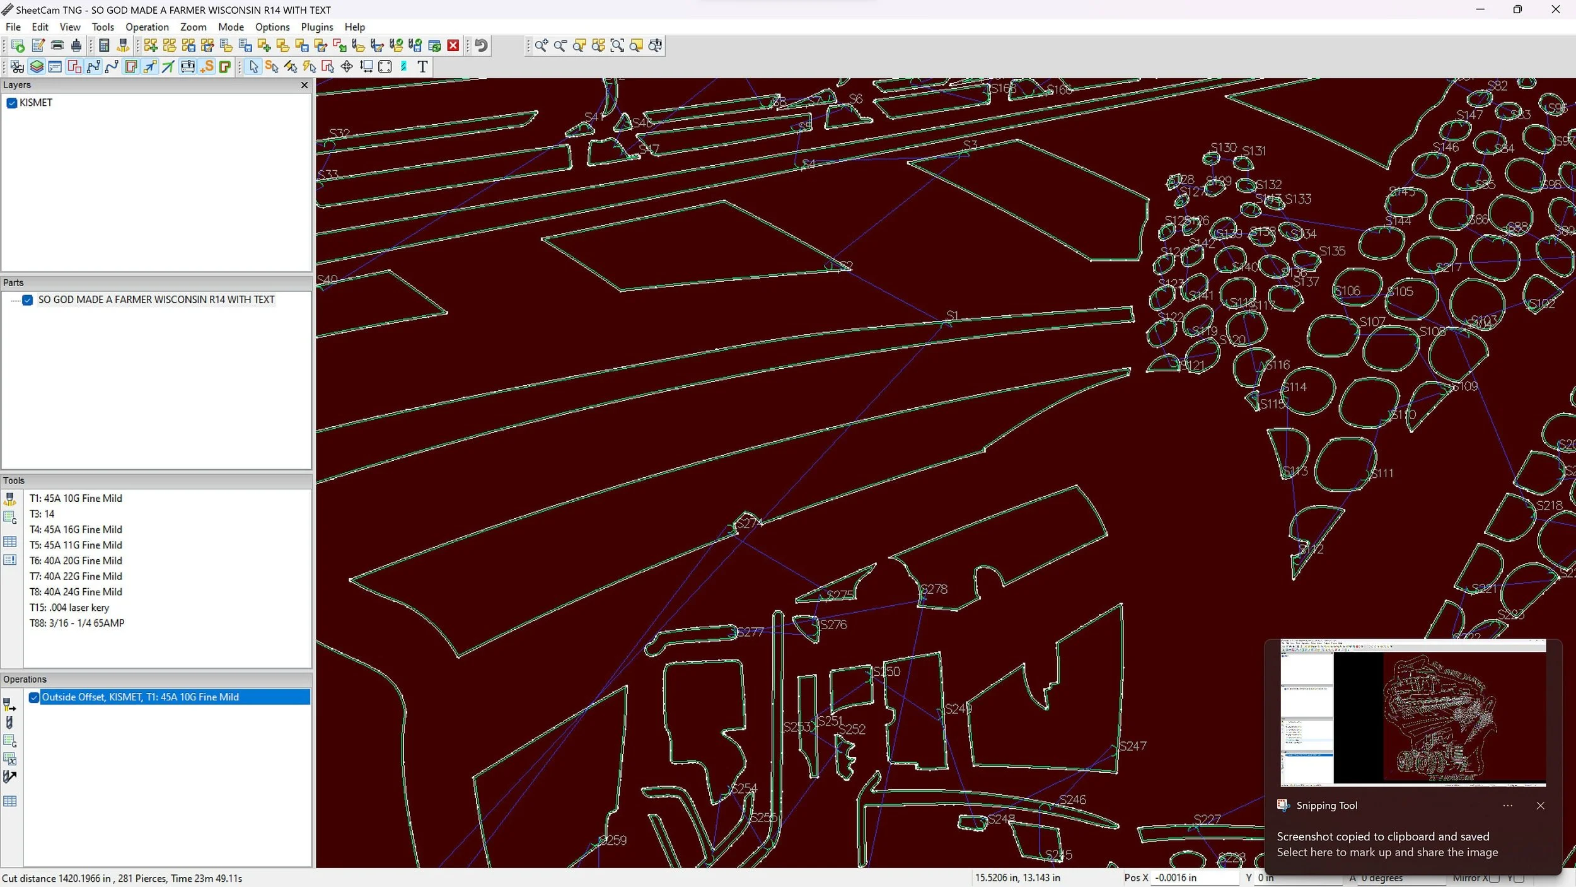This screenshot has width=1576, height=887.
Task: Open the Operation menu
Action: [x=147, y=27]
